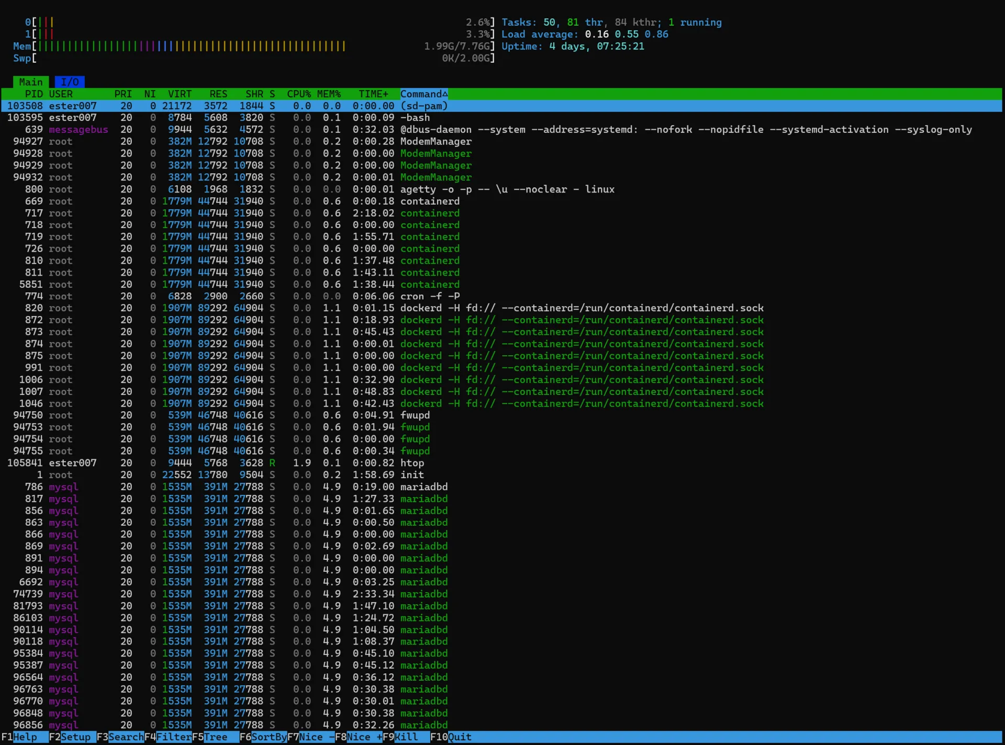This screenshot has height=745, width=1005.
Task: Click F4 Filter in the function bar
Action: coord(168,737)
